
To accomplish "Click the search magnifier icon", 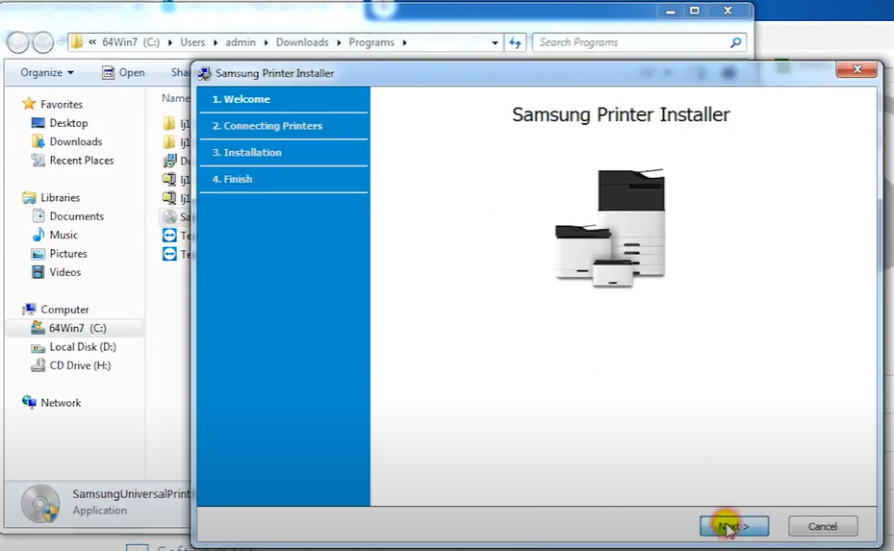I will (736, 42).
